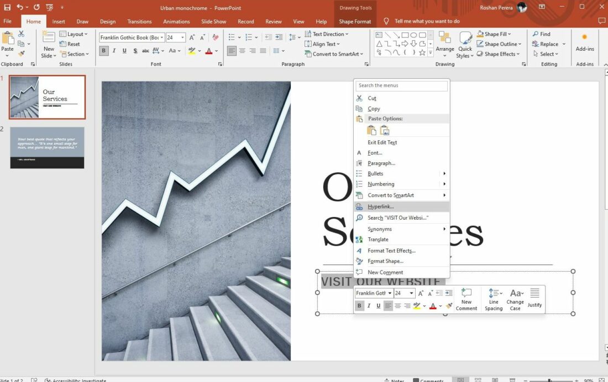608x382 pixels.
Task: Click New Comment in the mini toolbar
Action: coord(466,299)
